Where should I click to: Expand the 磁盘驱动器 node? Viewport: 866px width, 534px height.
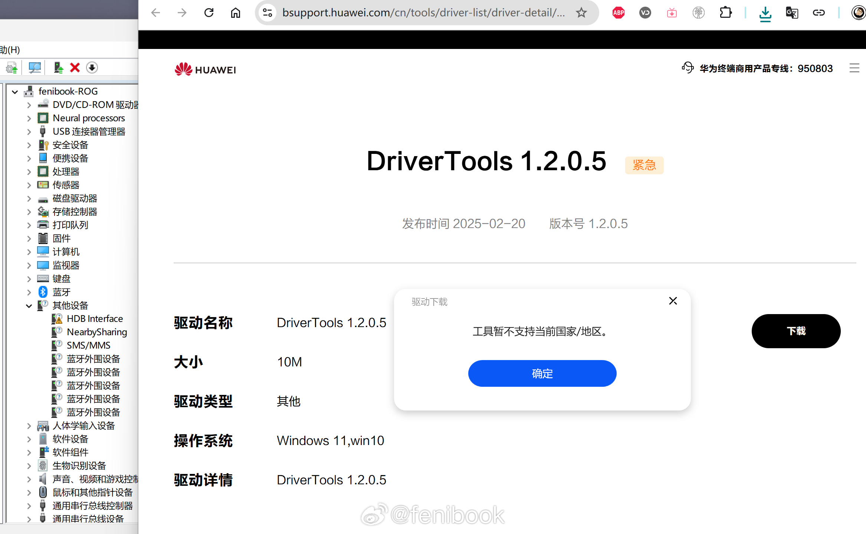tap(29, 198)
